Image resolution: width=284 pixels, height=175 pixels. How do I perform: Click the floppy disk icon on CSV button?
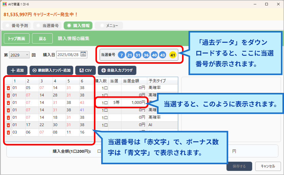81,70
